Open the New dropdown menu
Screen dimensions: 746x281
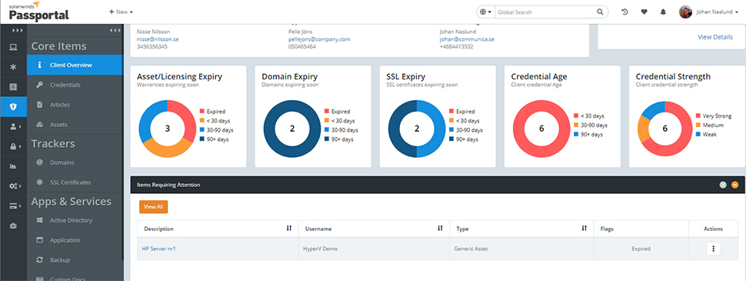tap(121, 12)
